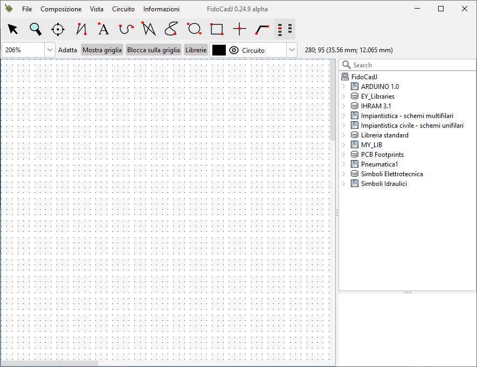
Task: Toggle Blocca sulla griglia snapping
Action: pyautogui.click(x=154, y=50)
